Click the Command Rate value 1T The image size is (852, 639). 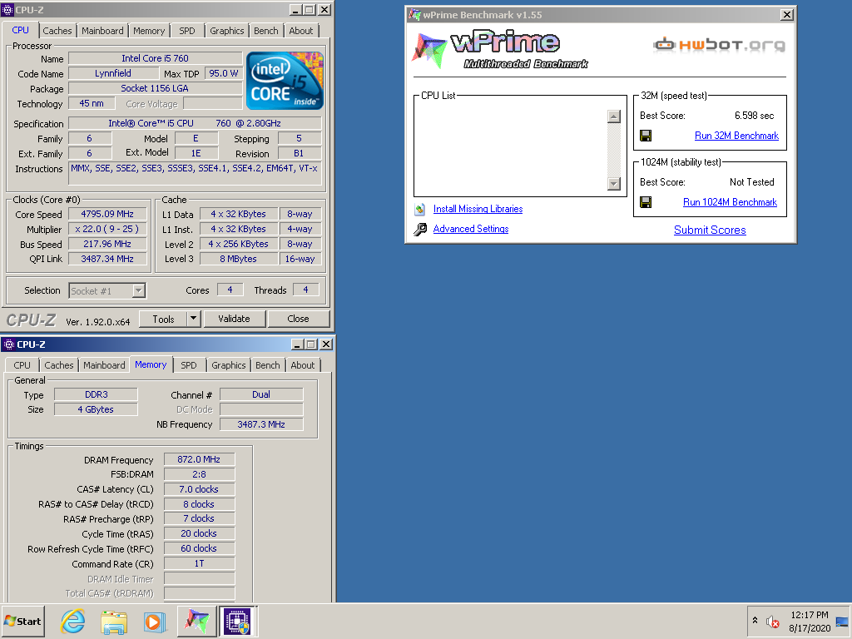click(199, 563)
